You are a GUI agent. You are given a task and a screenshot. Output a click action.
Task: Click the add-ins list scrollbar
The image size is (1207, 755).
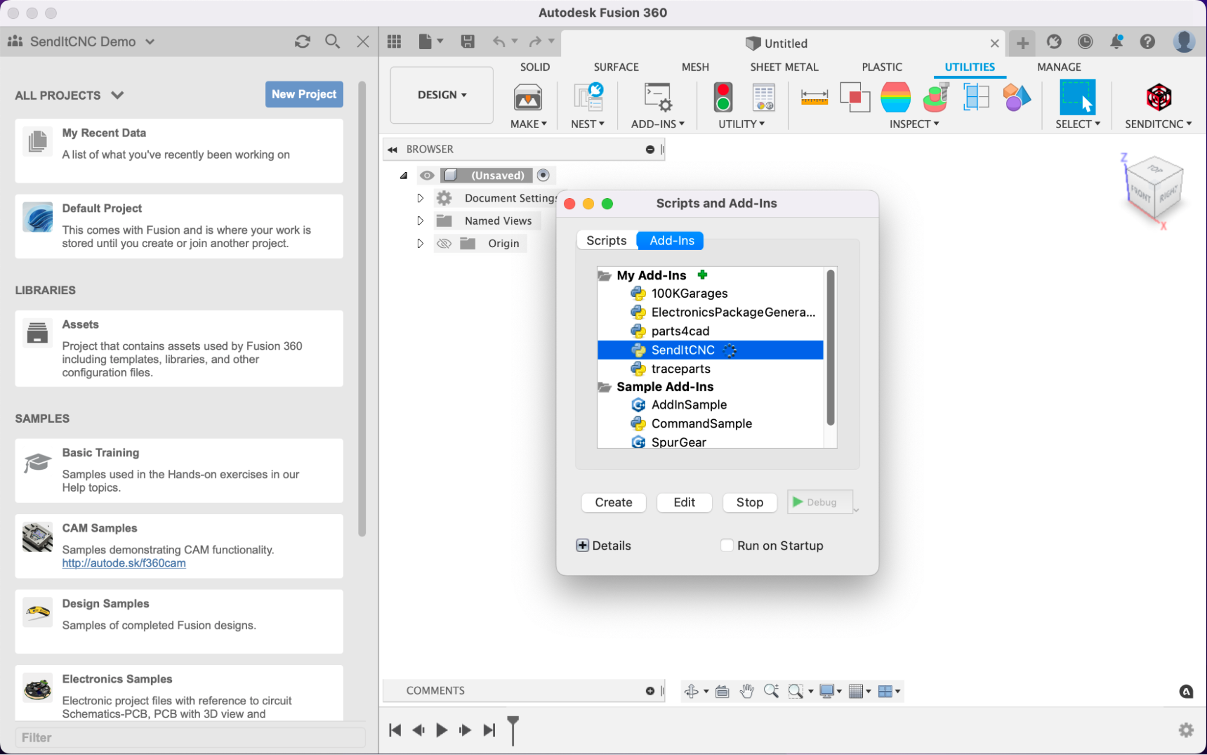tap(830, 348)
